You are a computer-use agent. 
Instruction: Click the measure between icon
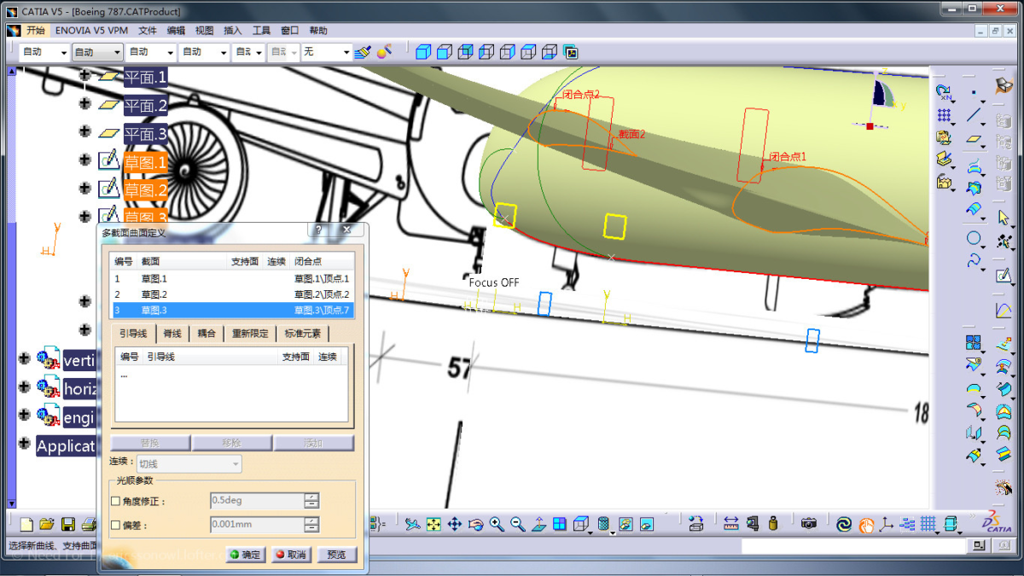point(731,524)
